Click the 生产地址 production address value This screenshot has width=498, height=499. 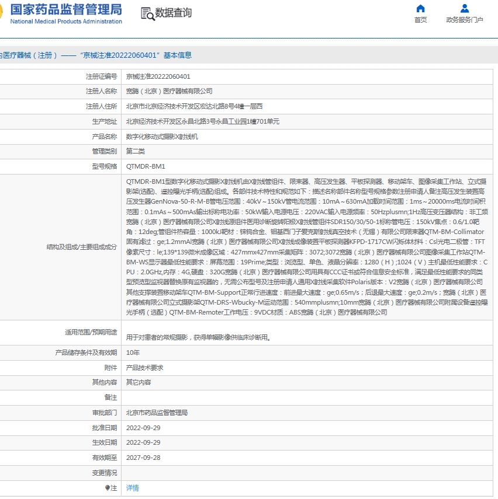pos(202,121)
